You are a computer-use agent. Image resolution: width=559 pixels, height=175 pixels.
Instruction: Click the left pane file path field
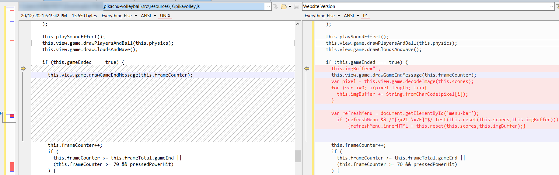coord(183,6)
